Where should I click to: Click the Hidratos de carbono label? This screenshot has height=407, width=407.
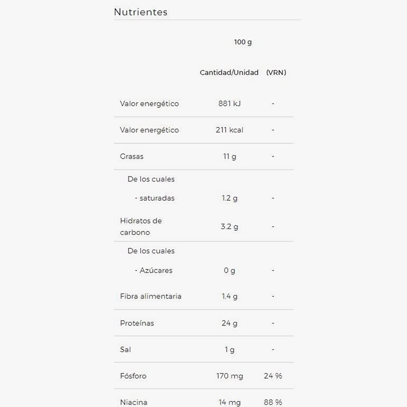point(141,226)
